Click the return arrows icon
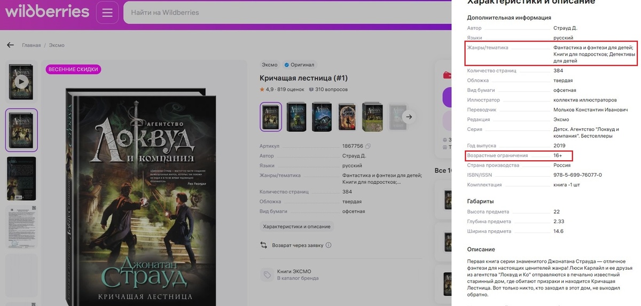 [x=264, y=245]
